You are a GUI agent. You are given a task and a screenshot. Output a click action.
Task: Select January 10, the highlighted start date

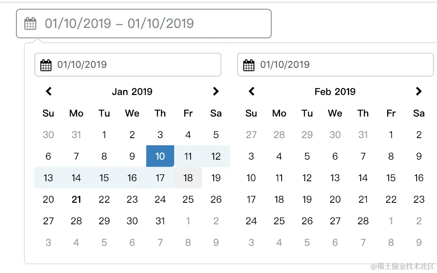(x=160, y=156)
